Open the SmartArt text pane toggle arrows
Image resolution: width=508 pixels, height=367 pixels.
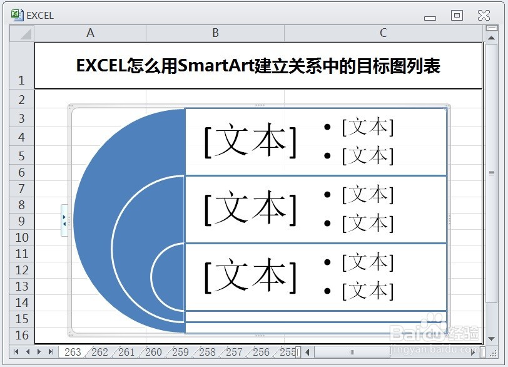tap(64, 220)
